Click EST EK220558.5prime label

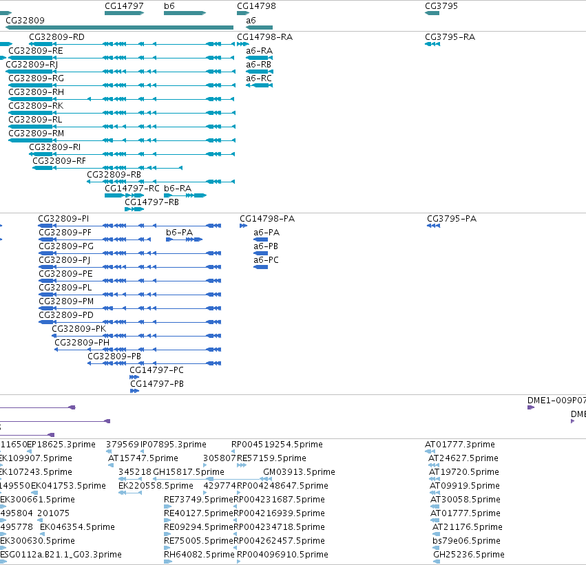[156, 486]
